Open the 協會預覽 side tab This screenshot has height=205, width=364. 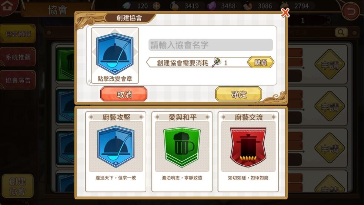point(18,34)
